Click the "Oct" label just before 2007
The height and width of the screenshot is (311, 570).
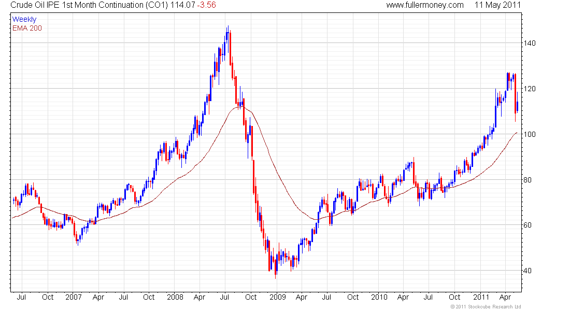(48, 297)
